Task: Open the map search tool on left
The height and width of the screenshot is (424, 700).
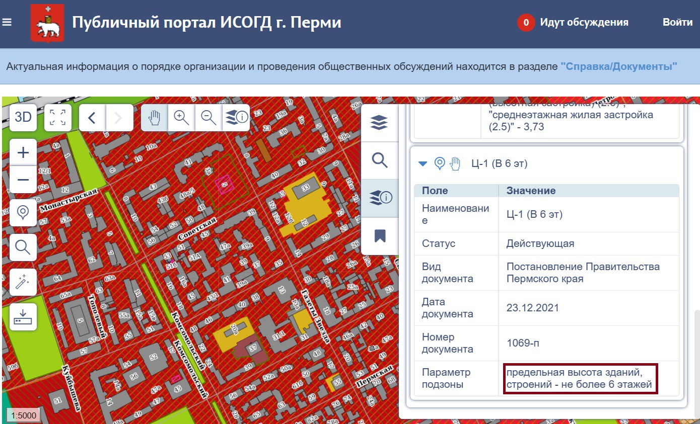Action: 23,247
